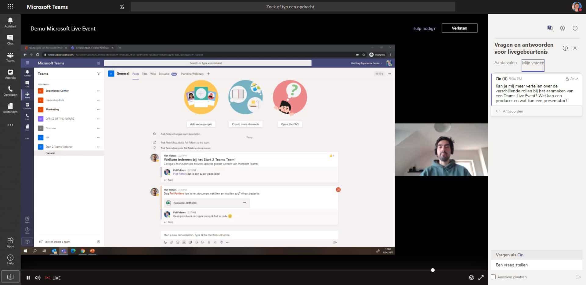Show more apps ellipsis in left rail

[x=10, y=125]
